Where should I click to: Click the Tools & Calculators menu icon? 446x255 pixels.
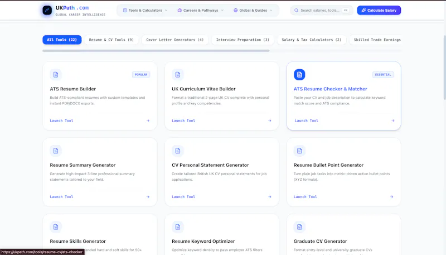pos(124,10)
